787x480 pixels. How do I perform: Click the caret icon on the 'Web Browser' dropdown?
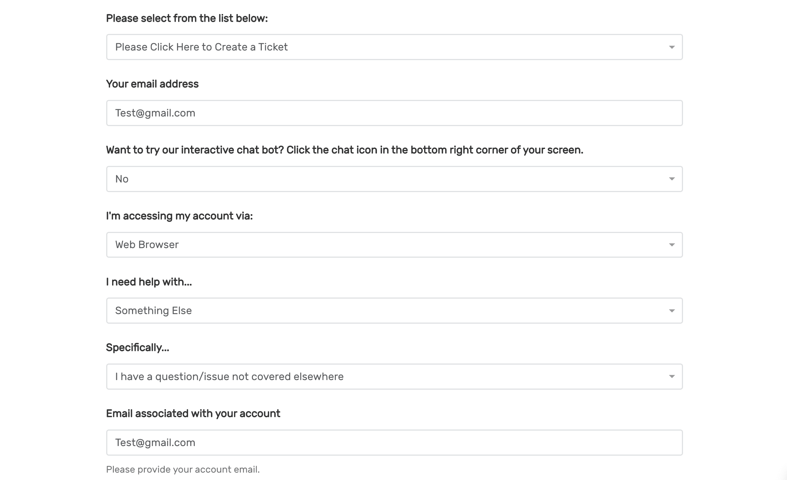pos(672,245)
